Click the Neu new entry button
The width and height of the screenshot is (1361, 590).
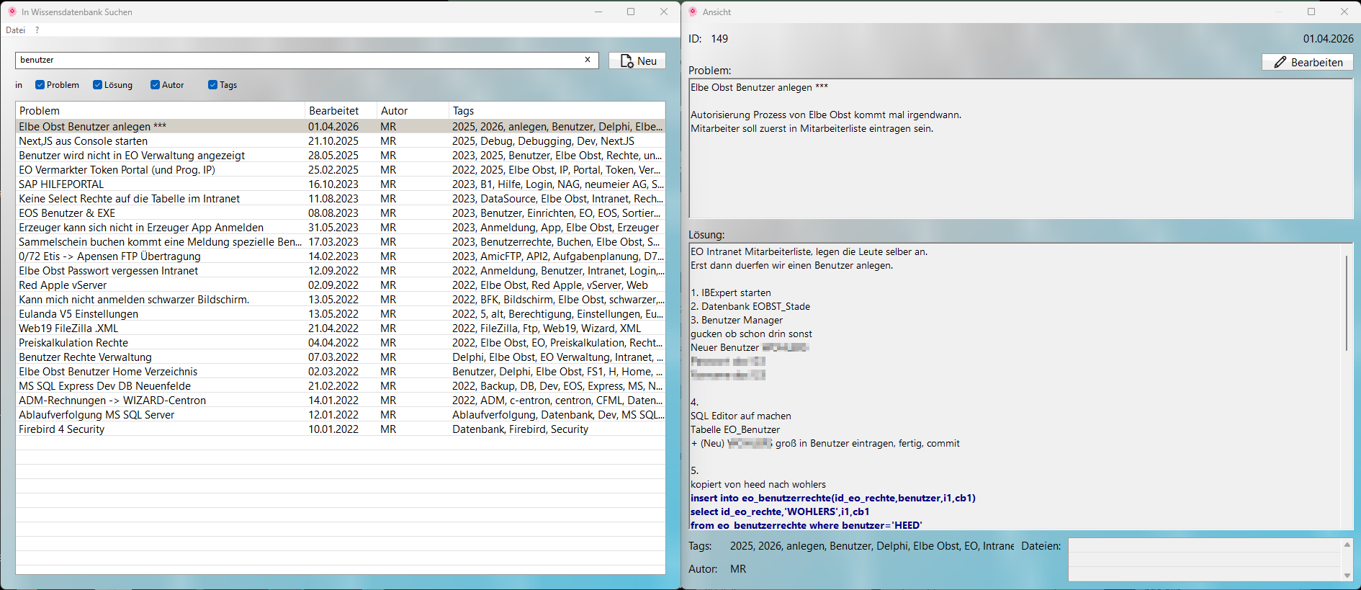tap(637, 61)
